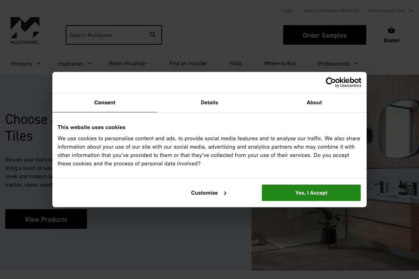Open the Login link
This screenshot has width=419, height=279.
click(288, 11)
